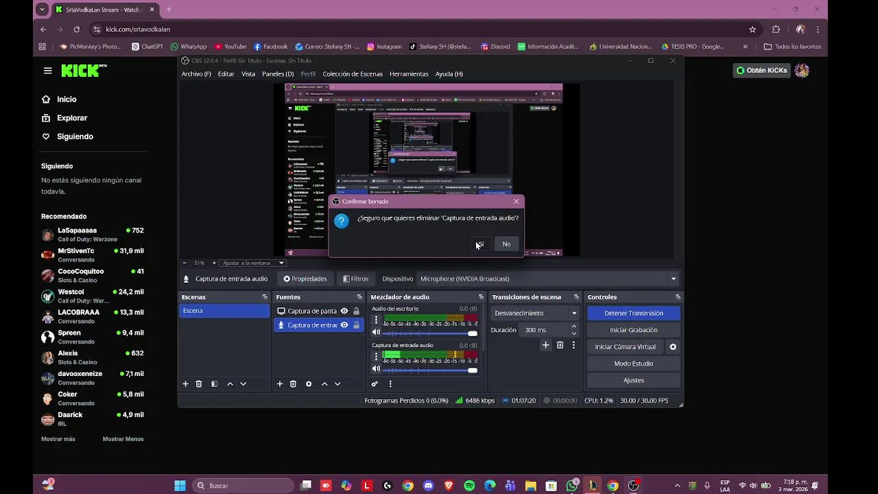The image size is (878, 494).
Task: Undock the Fuentes panel
Action: pyautogui.click(x=359, y=297)
